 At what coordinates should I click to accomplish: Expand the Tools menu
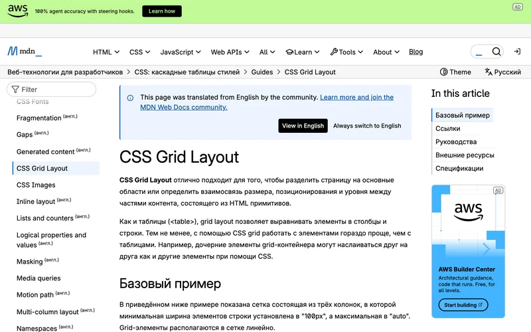(346, 52)
